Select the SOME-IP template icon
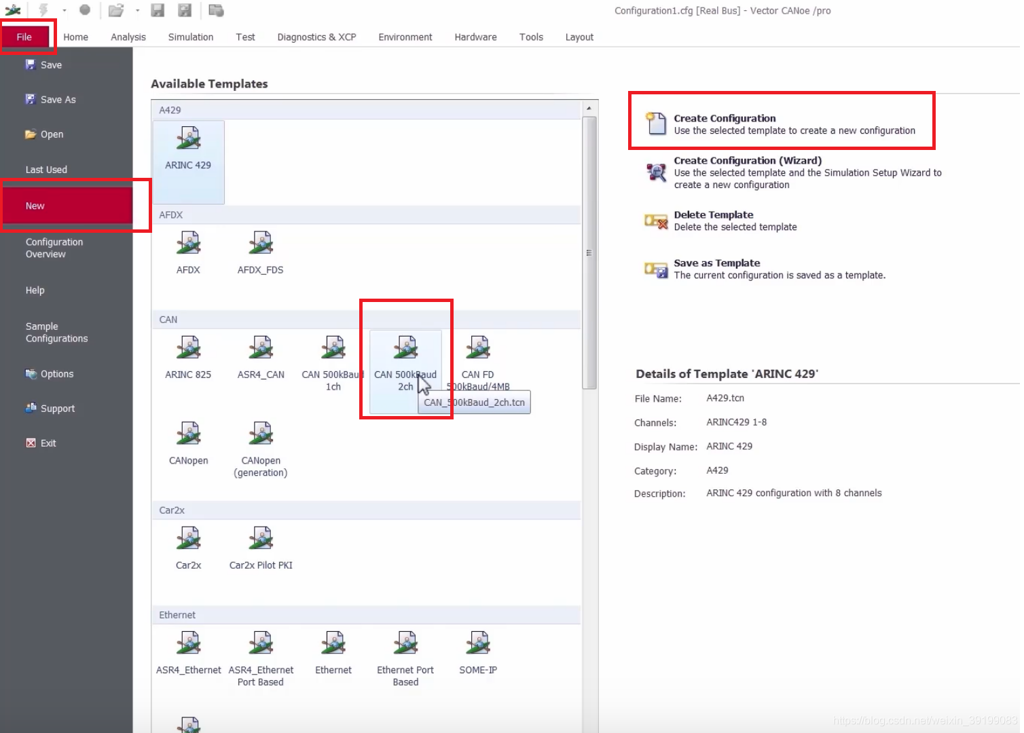 tap(478, 643)
